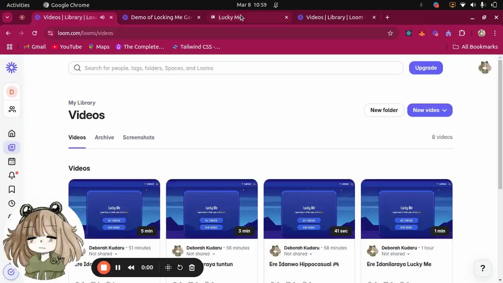Go back in browser history

tap(8, 33)
